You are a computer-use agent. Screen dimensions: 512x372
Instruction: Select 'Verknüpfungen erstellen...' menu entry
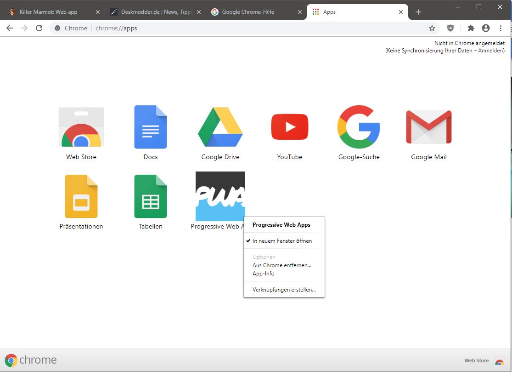point(284,290)
